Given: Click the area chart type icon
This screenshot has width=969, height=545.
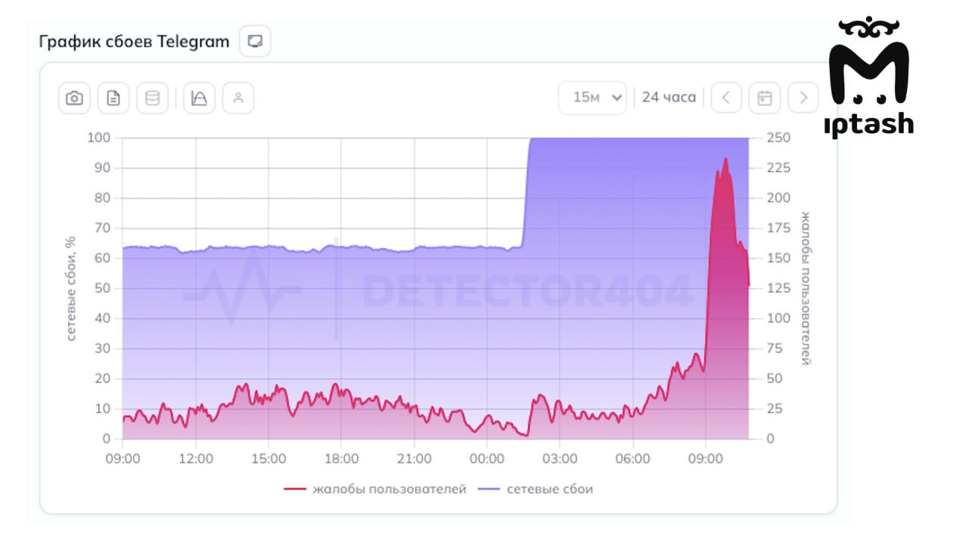Looking at the screenshot, I should tap(199, 98).
